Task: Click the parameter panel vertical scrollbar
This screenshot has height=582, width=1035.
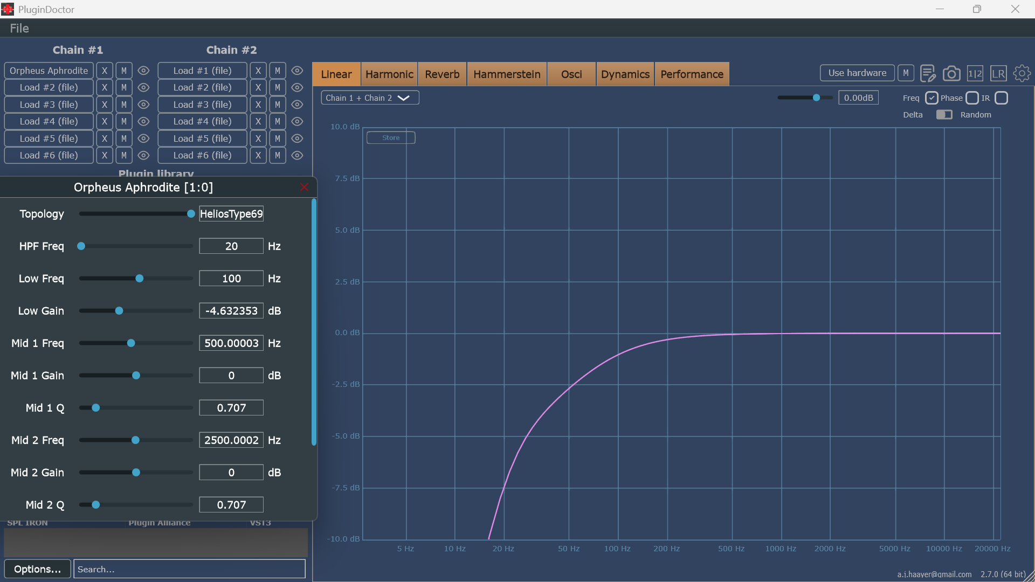Action: [314, 322]
